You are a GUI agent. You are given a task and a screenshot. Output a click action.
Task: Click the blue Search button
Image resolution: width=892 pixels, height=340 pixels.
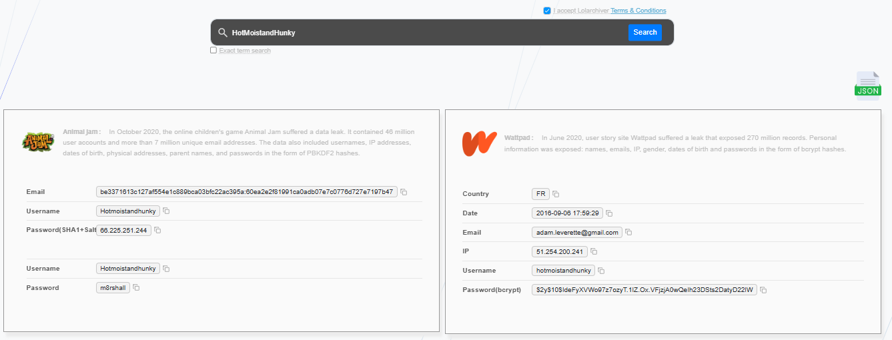click(x=645, y=32)
